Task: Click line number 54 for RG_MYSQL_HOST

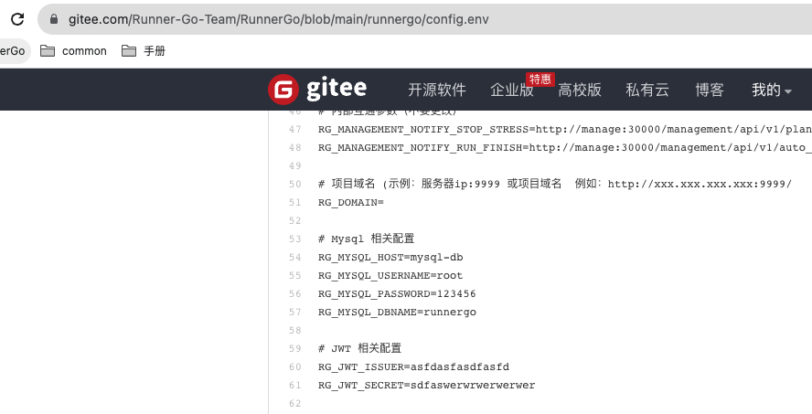Action: tap(294, 258)
